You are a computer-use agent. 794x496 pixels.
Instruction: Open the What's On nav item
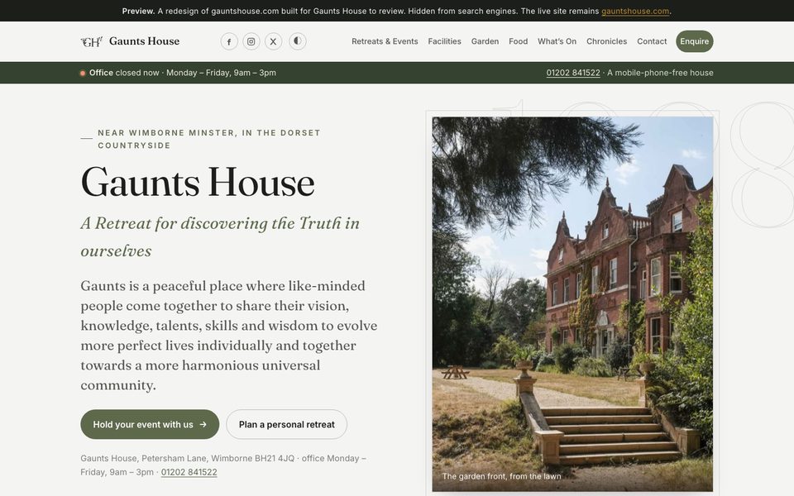pos(557,41)
